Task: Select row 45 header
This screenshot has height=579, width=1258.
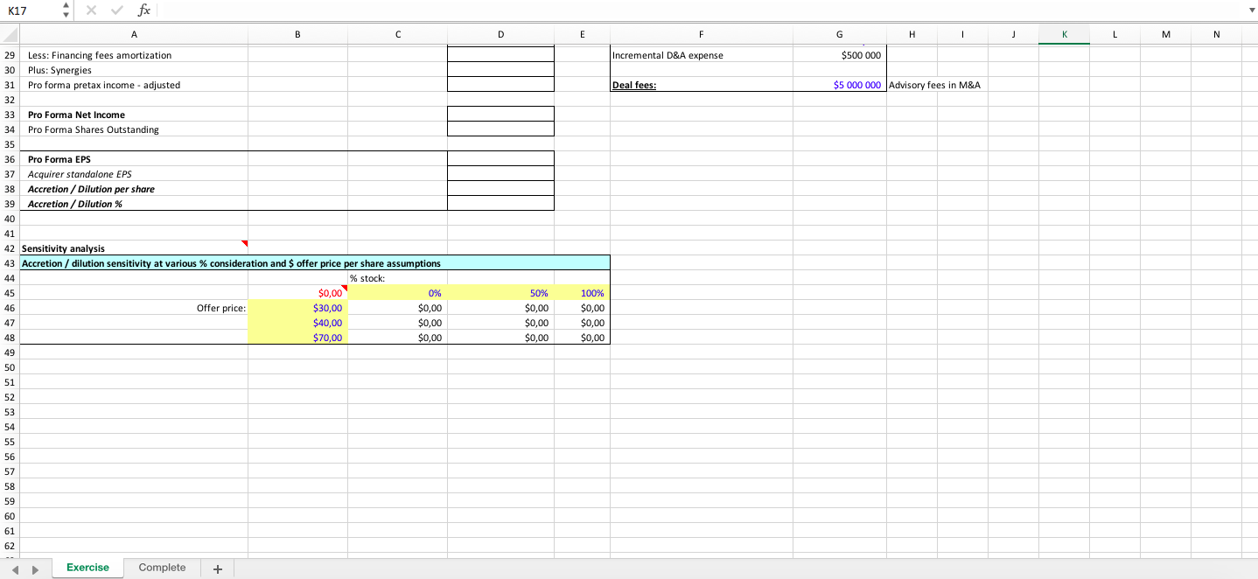Action: (10, 293)
